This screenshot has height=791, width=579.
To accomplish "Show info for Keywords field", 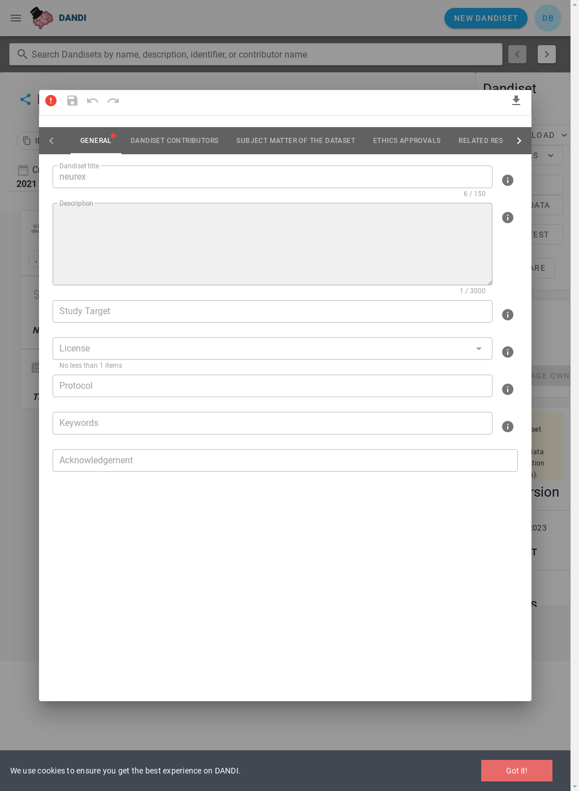I will pos(508,427).
